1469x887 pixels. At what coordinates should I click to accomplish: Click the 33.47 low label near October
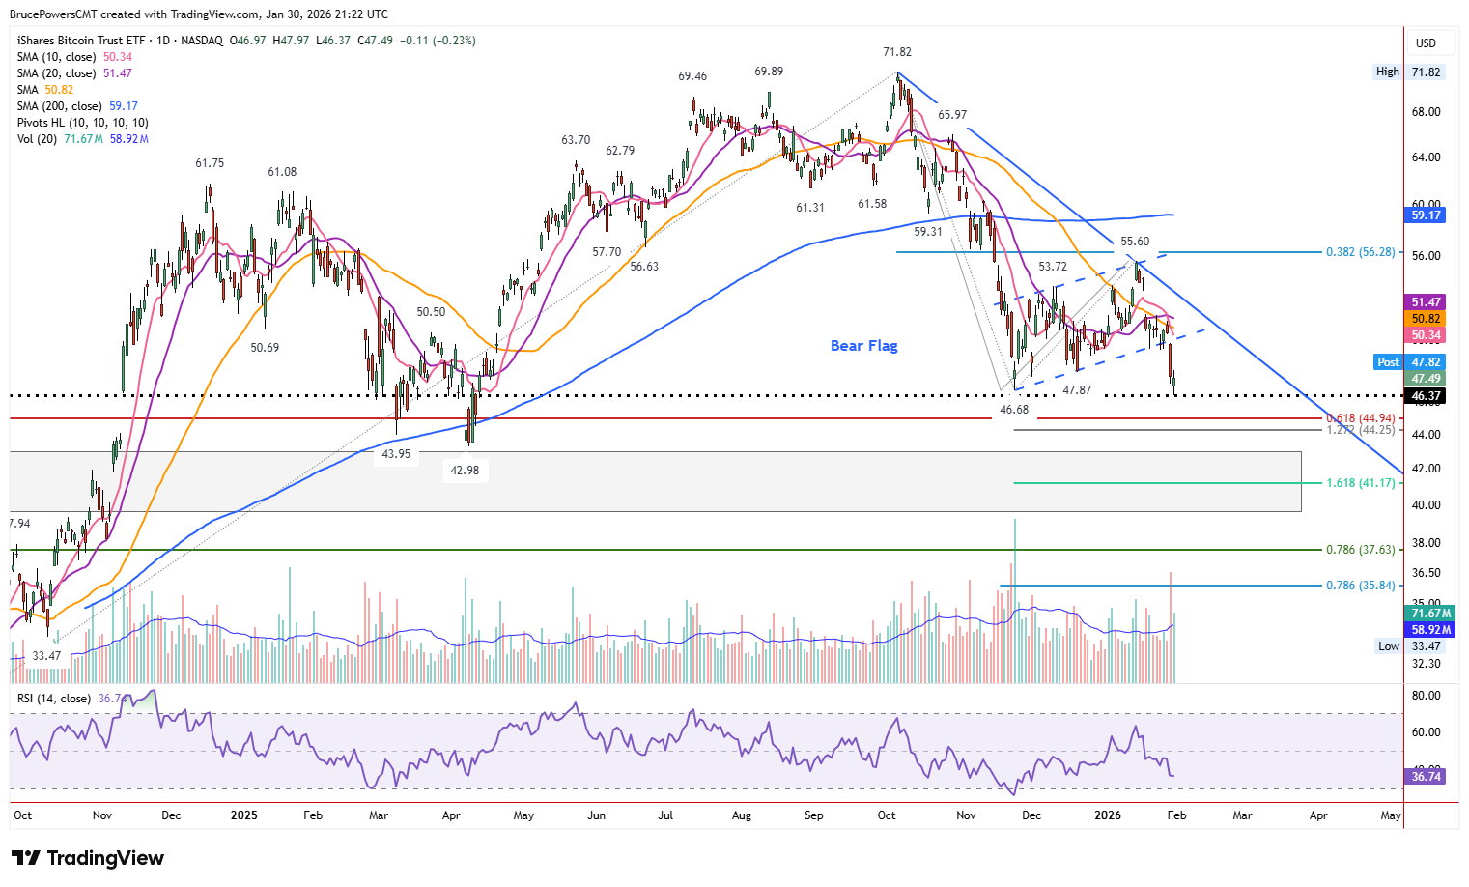coord(46,656)
